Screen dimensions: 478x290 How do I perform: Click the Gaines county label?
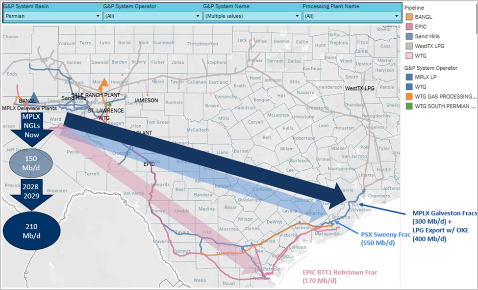(74, 62)
